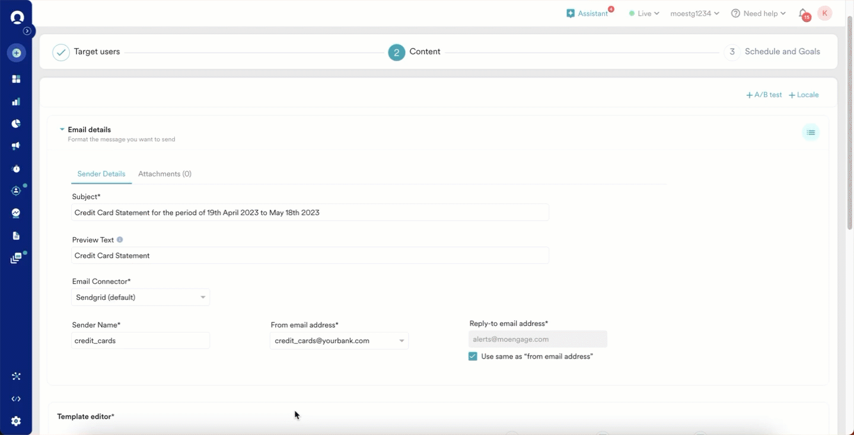Click the notification bell icon

(803, 14)
